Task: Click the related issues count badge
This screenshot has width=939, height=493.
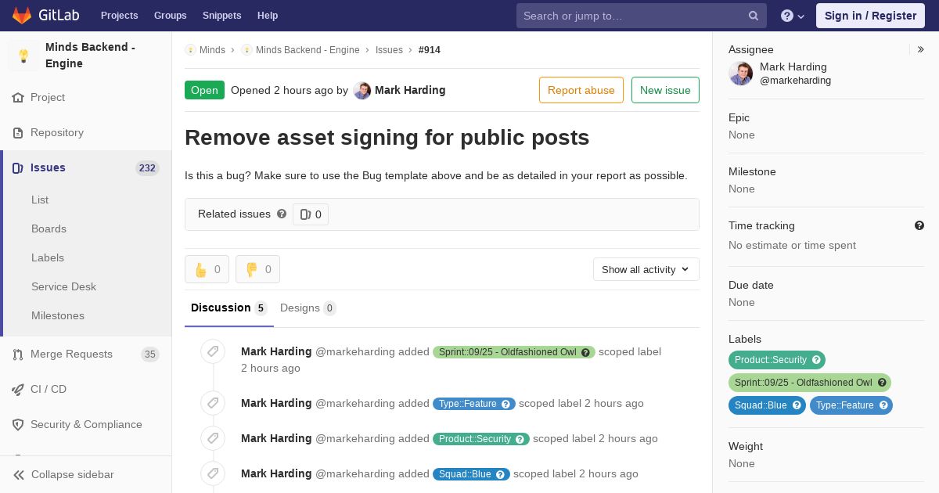Action: pos(311,214)
